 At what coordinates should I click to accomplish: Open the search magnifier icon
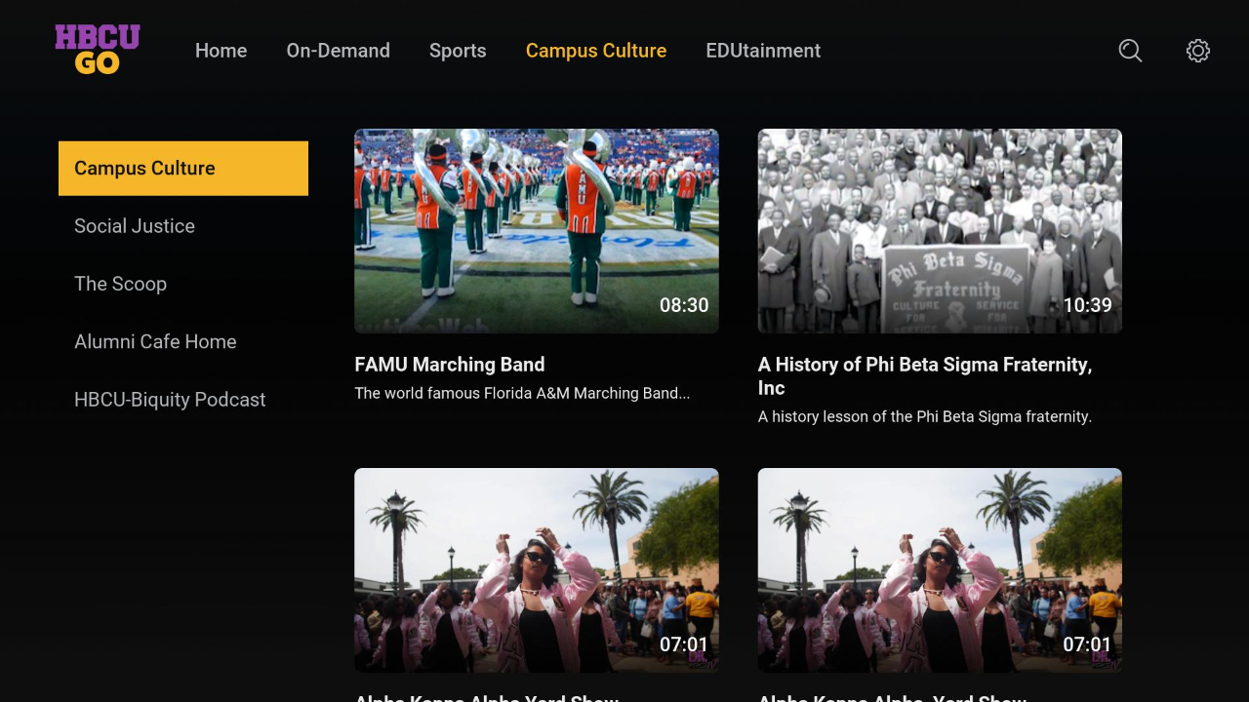1130,51
